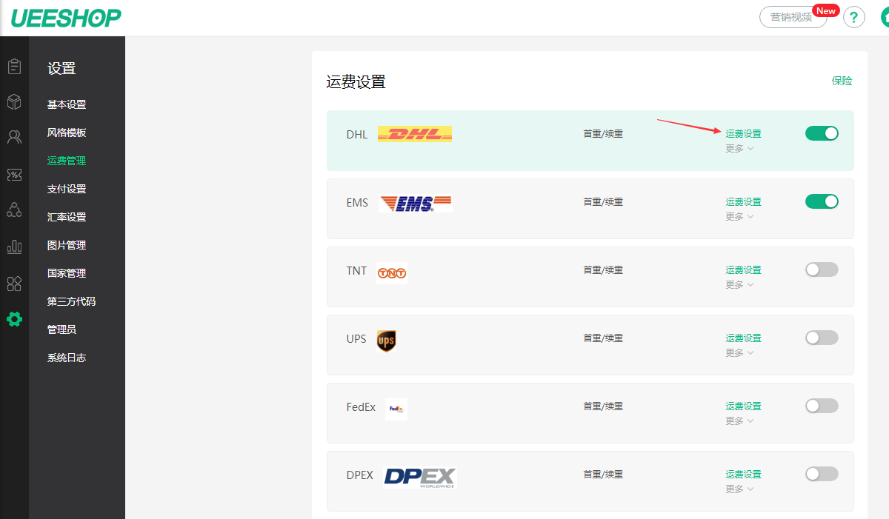Image resolution: width=889 pixels, height=519 pixels.
Task: Click the DHL carrier logo
Action: pos(415,134)
